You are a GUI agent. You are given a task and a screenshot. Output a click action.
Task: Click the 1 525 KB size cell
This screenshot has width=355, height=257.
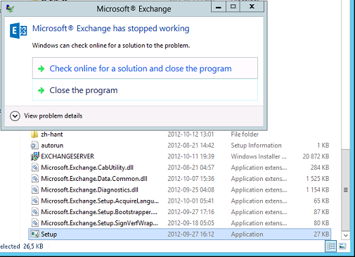[318, 179]
